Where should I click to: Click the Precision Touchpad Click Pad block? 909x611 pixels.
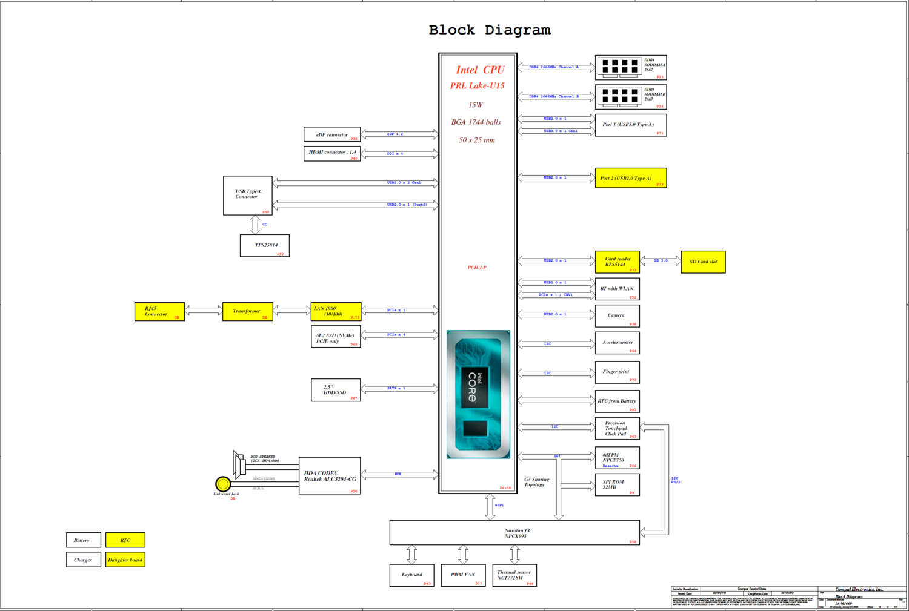pos(618,428)
